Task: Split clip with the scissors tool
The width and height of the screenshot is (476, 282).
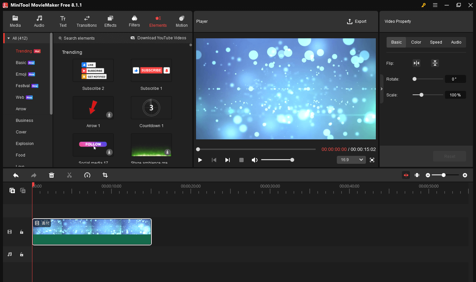Action: [x=69, y=175]
